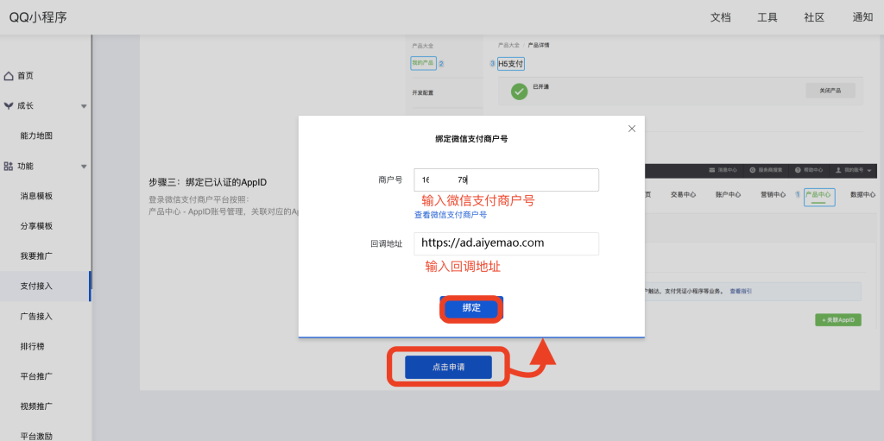Click the green 已开通 checkmark icon
Screen dimensions: 884x441
[519, 91]
